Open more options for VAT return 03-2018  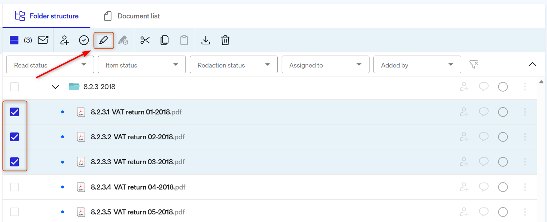point(525,162)
